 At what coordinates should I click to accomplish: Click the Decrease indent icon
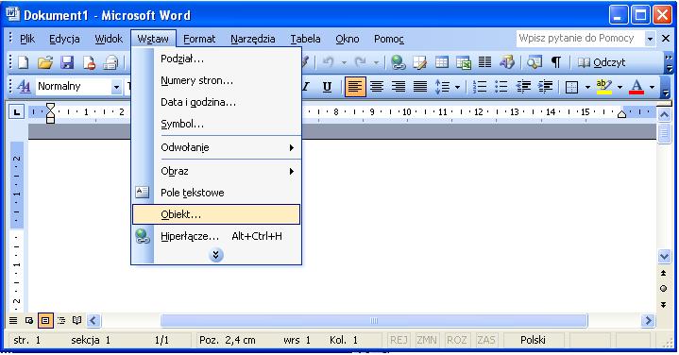pos(523,87)
